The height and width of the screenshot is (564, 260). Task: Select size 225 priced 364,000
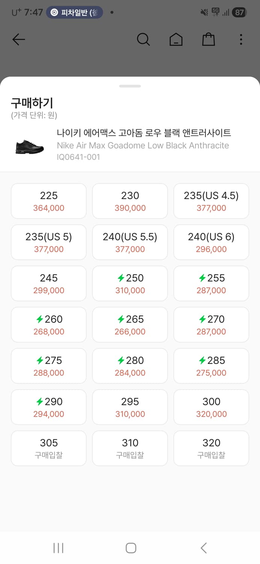click(x=48, y=201)
